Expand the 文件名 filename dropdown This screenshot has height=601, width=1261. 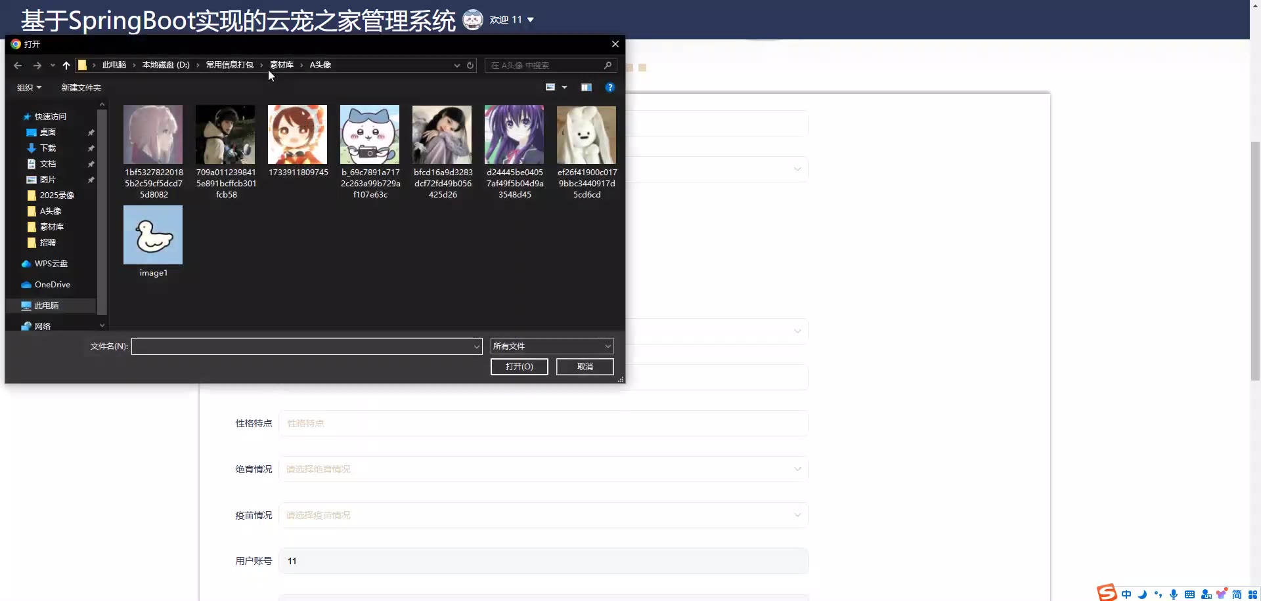[477, 346]
